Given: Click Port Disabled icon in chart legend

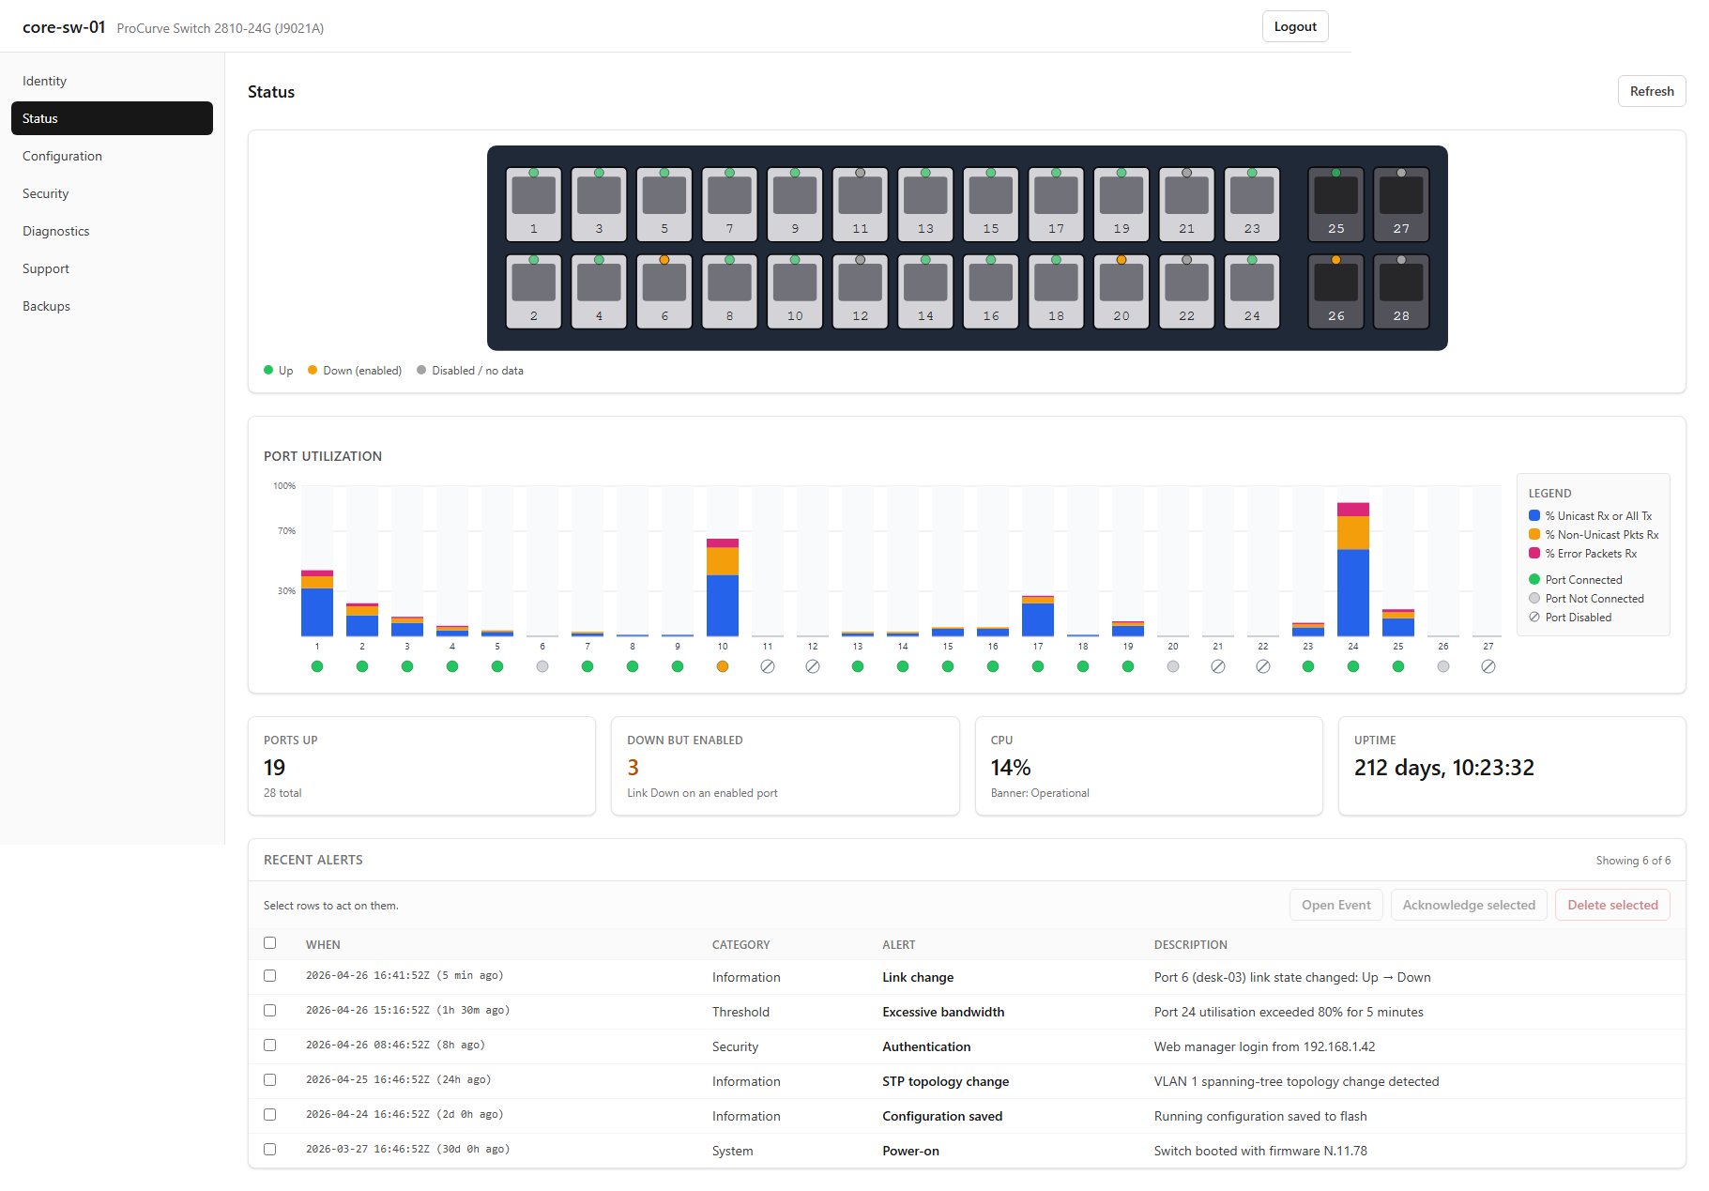Looking at the screenshot, I should pos(1534,618).
